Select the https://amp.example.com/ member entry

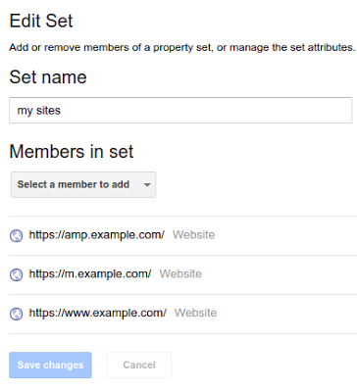96,235
